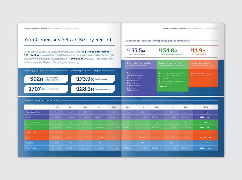
Task: Select the $302M total planned gifts box
Action: [46, 79]
